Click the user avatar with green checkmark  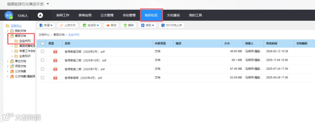click(x=9, y=15)
